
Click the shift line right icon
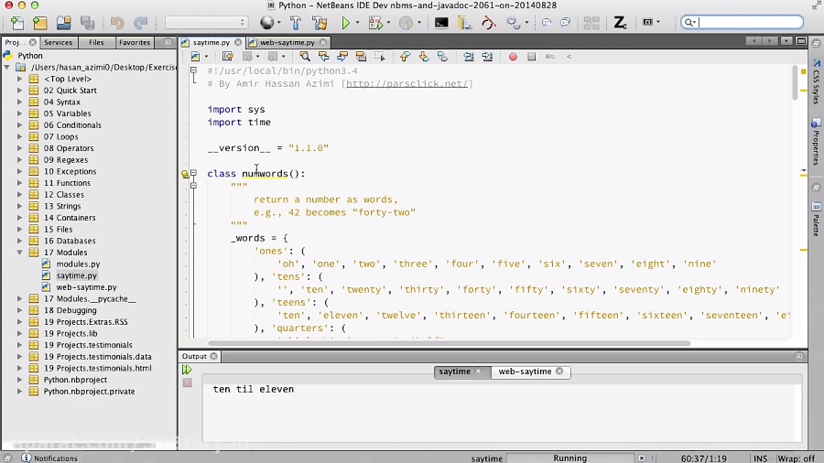[487, 57]
